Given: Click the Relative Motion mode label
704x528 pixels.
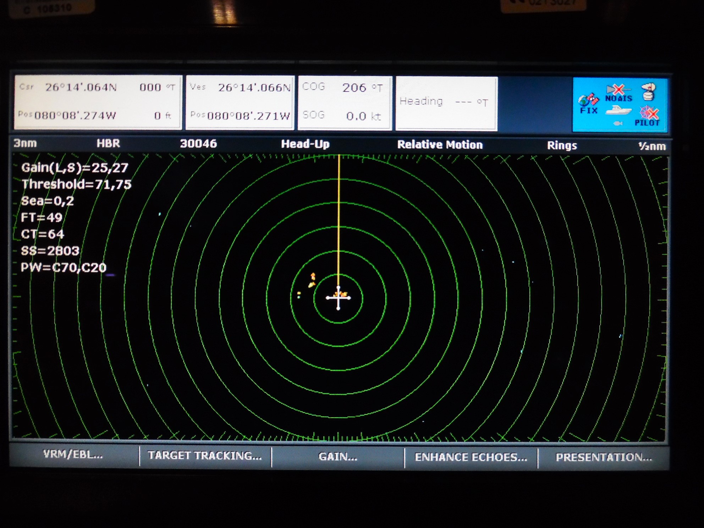Looking at the screenshot, I should (x=440, y=145).
